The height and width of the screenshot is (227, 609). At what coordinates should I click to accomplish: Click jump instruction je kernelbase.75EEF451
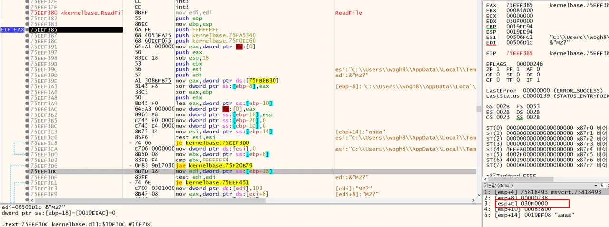click(x=212, y=183)
